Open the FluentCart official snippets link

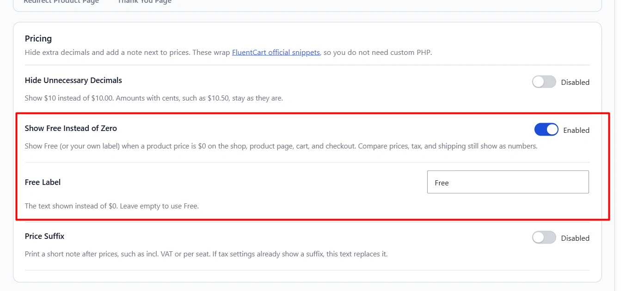click(x=276, y=52)
